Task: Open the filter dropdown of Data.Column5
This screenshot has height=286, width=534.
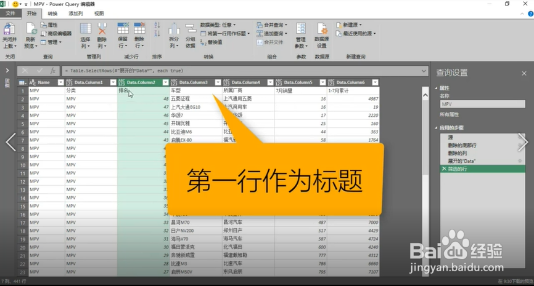Action: pyautogui.click(x=323, y=82)
